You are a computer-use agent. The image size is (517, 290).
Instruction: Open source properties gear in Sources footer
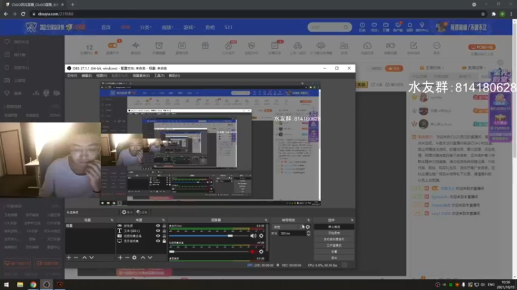(x=134, y=257)
